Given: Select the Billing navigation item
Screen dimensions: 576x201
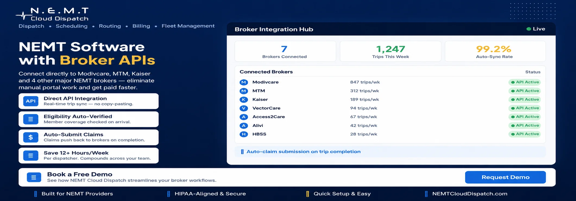Looking at the screenshot, I should 141,26.
